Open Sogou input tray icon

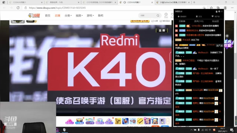(214, 130)
